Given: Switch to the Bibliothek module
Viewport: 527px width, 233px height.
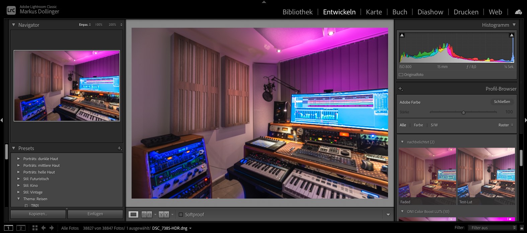Looking at the screenshot, I should pyautogui.click(x=297, y=12).
